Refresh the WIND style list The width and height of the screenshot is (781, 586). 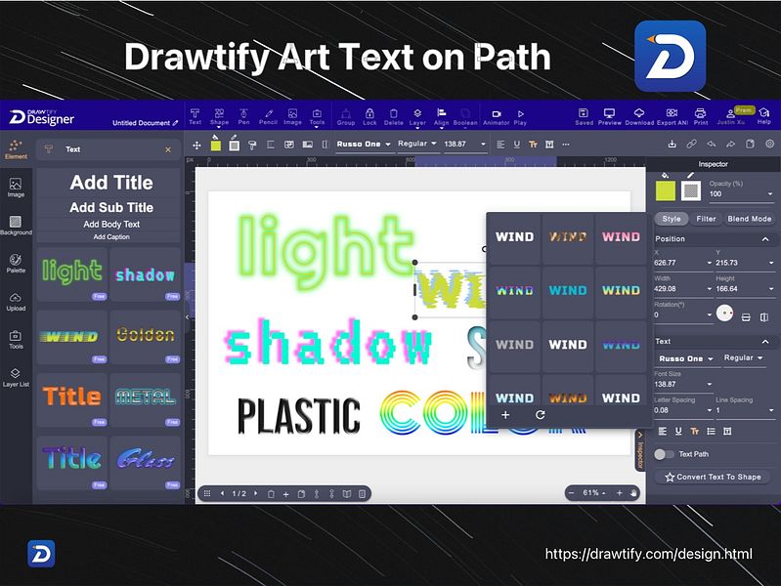coord(540,415)
